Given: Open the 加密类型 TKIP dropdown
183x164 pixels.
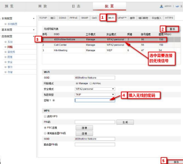Looking at the screenshot, I should click(95, 95).
